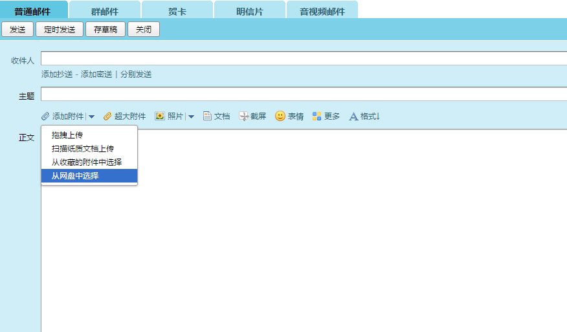This screenshot has height=332, width=567.
Task: Click the 文档 text label
Action: [x=222, y=116]
